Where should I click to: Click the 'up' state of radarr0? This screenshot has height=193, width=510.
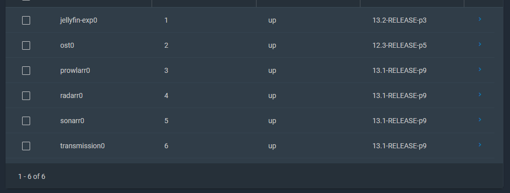click(x=272, y=96)
